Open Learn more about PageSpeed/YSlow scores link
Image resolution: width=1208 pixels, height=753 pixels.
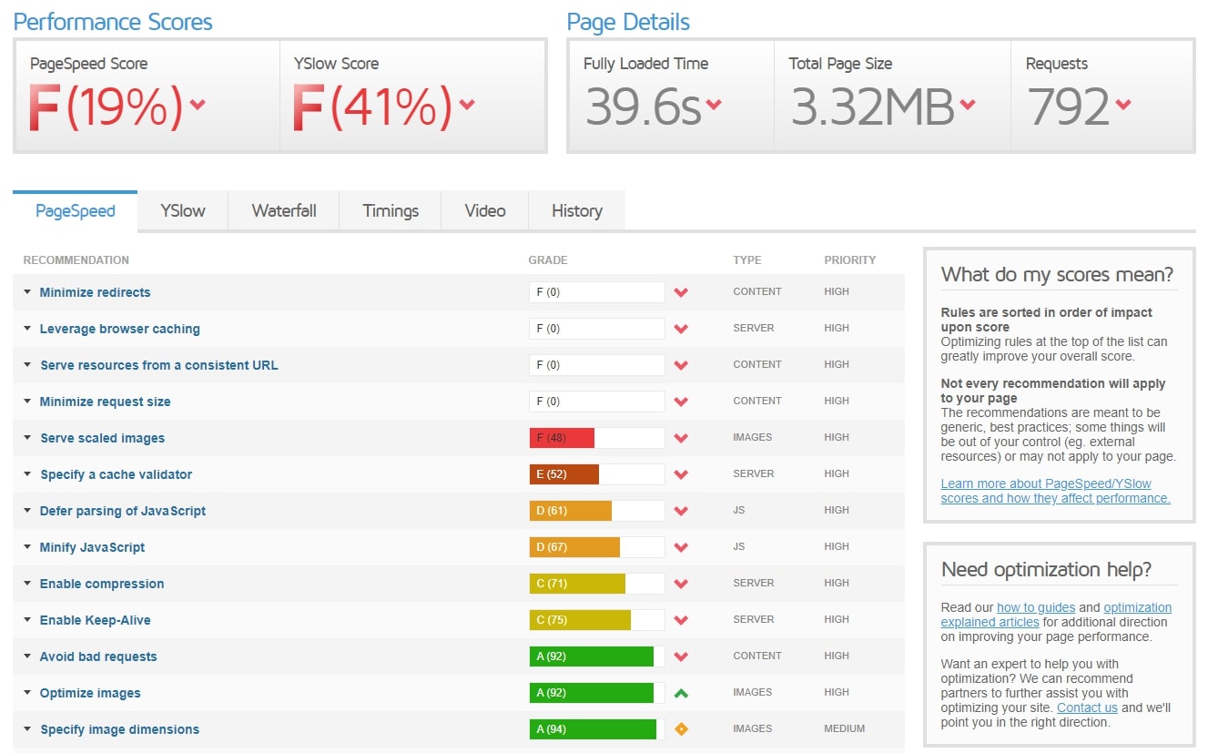tap(1055, 491)
